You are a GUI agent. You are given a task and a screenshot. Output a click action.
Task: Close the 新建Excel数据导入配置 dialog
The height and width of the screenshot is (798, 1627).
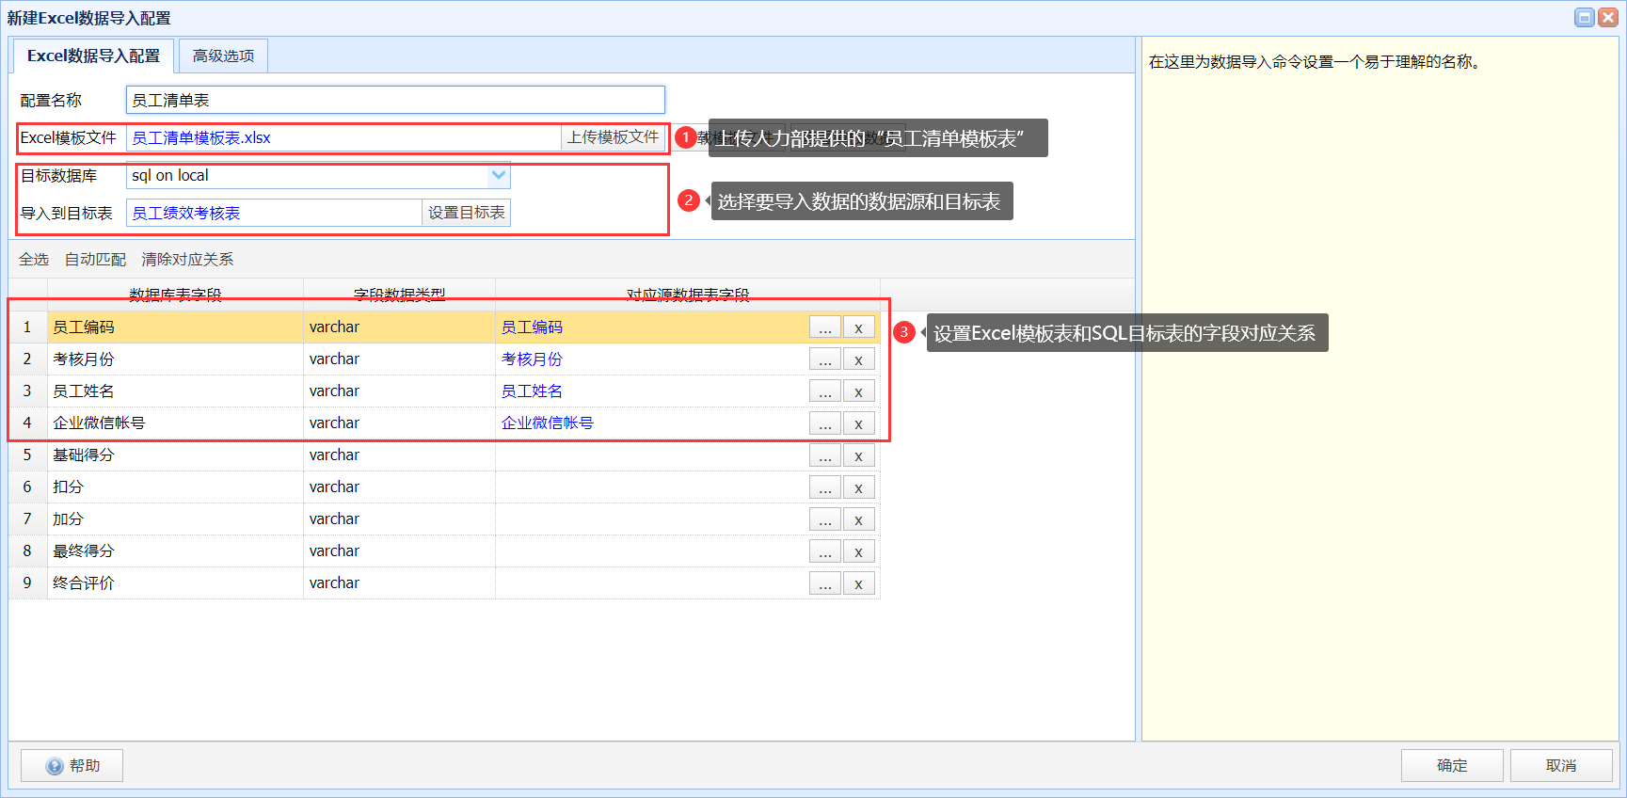(x=1608, y=17)
